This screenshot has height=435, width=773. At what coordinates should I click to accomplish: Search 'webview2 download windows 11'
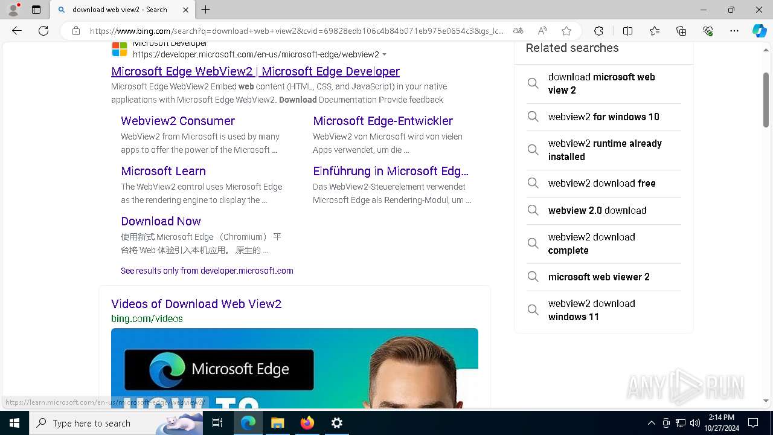point(604,310)
